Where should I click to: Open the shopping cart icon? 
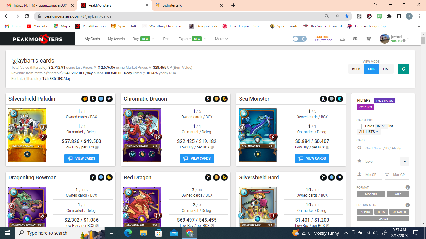(369, 39)
